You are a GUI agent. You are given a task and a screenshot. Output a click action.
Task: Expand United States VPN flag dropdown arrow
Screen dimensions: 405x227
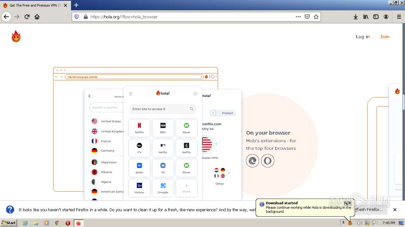tap(216, 144)
